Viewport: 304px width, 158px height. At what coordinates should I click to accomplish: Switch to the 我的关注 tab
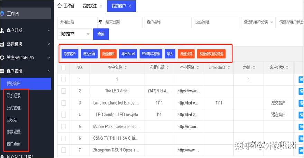tap(89, 6)
